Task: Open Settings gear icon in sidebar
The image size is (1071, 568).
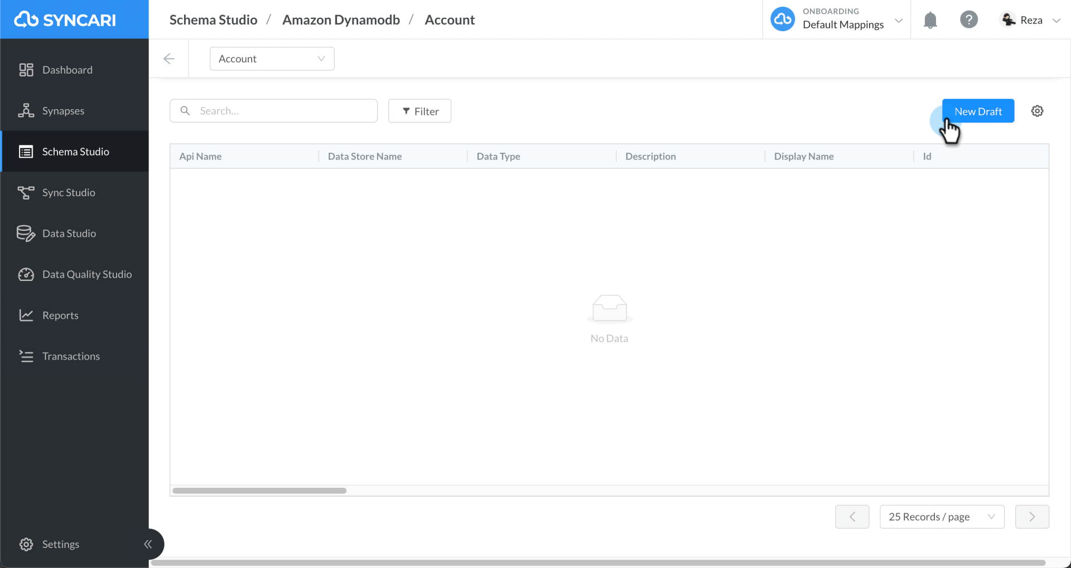Action: pyautogui.click(x=26, y=544)
